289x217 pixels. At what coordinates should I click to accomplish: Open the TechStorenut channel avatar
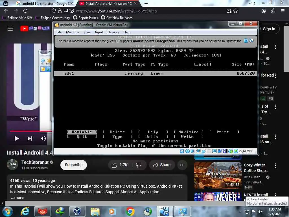click(12, 164)
